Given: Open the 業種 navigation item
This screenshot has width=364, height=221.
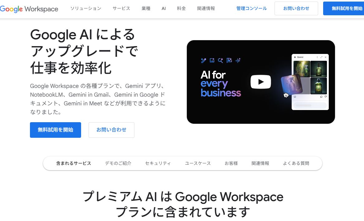Looking at the screenshot, I should [146, 8].
